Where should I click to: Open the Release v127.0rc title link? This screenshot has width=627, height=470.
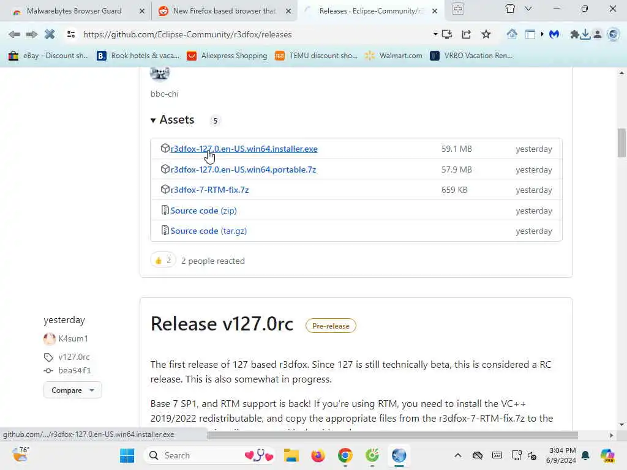point(222,324)
